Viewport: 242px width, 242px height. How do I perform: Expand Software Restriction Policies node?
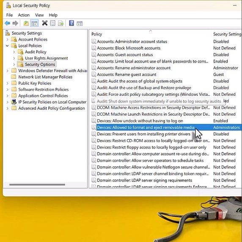click(x=8, y=90)
